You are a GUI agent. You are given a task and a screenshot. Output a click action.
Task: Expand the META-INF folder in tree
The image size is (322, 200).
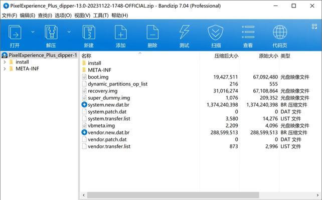coord(5,69)
